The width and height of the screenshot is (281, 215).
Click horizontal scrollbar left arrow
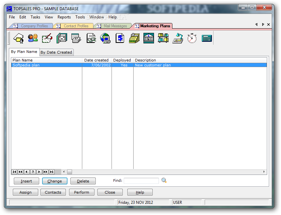click(64, 172)
